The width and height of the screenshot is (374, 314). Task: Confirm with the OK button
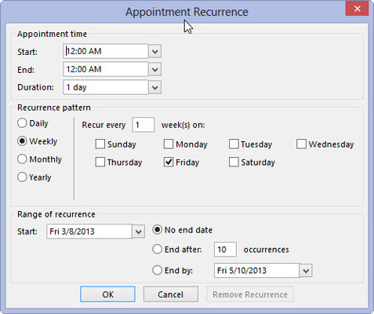click(107, 294)
